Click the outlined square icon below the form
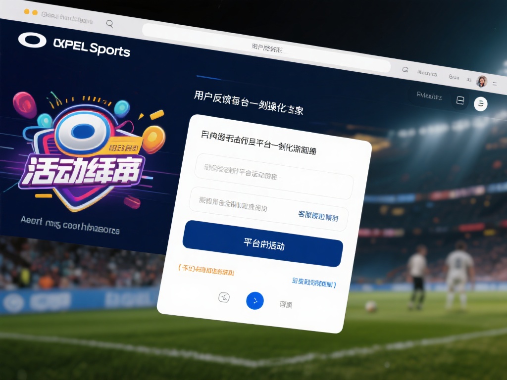 (x=224, y=297)
